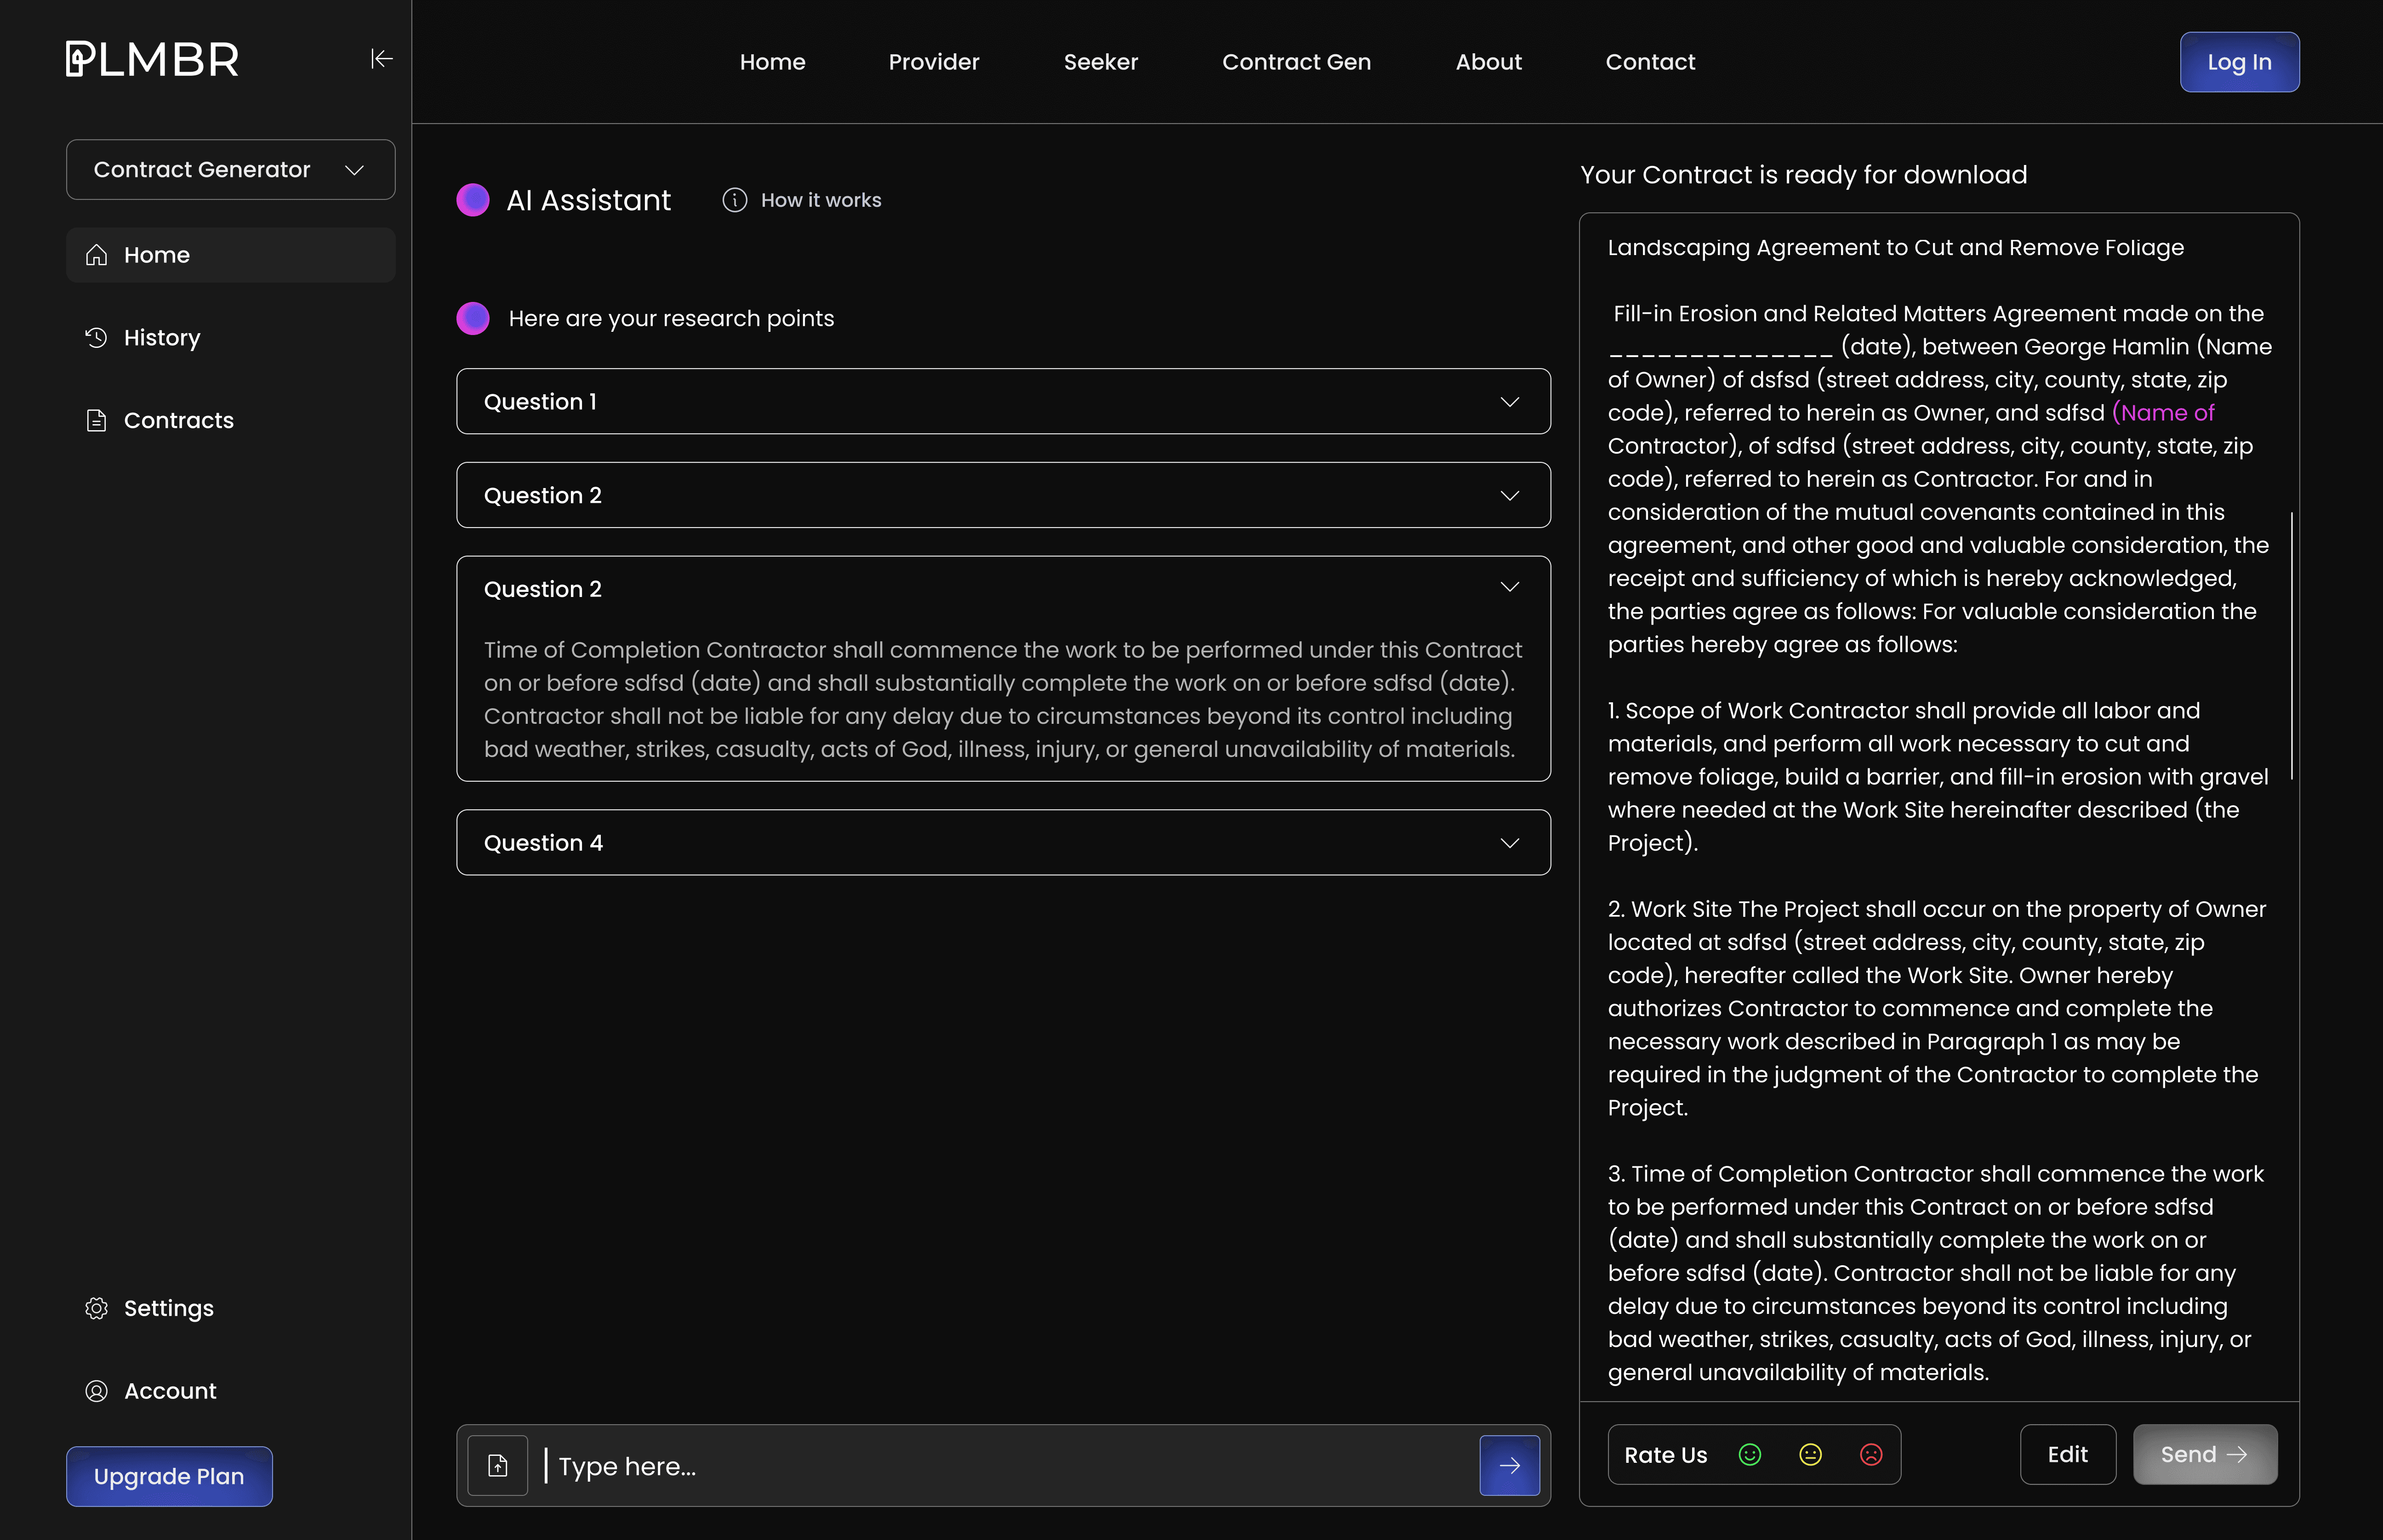Click the file attachment icon in chat box
The image size is (2383, 1540).
click(x=498, y=1466)
